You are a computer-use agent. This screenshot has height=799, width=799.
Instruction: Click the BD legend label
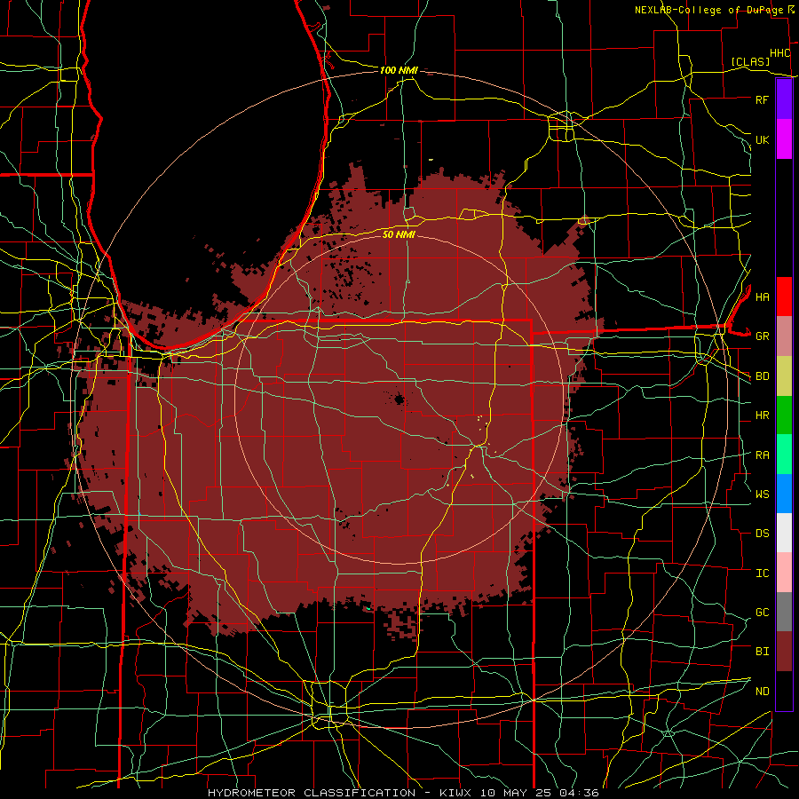point(762,376)
